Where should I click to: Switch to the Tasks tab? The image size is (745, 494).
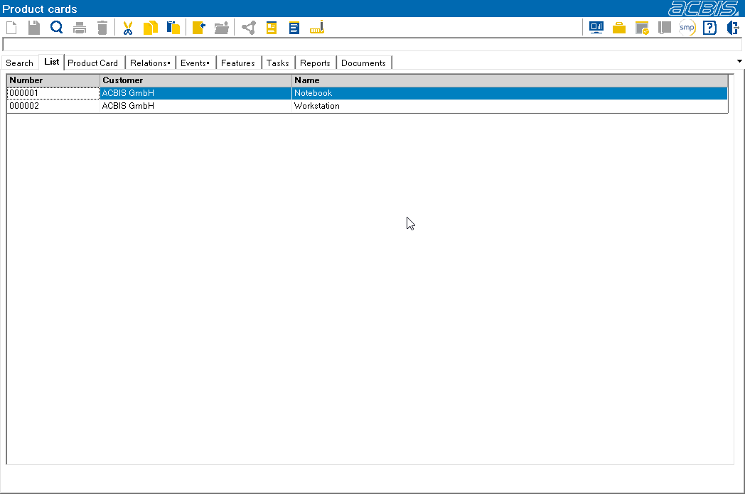tap(278, 63)
